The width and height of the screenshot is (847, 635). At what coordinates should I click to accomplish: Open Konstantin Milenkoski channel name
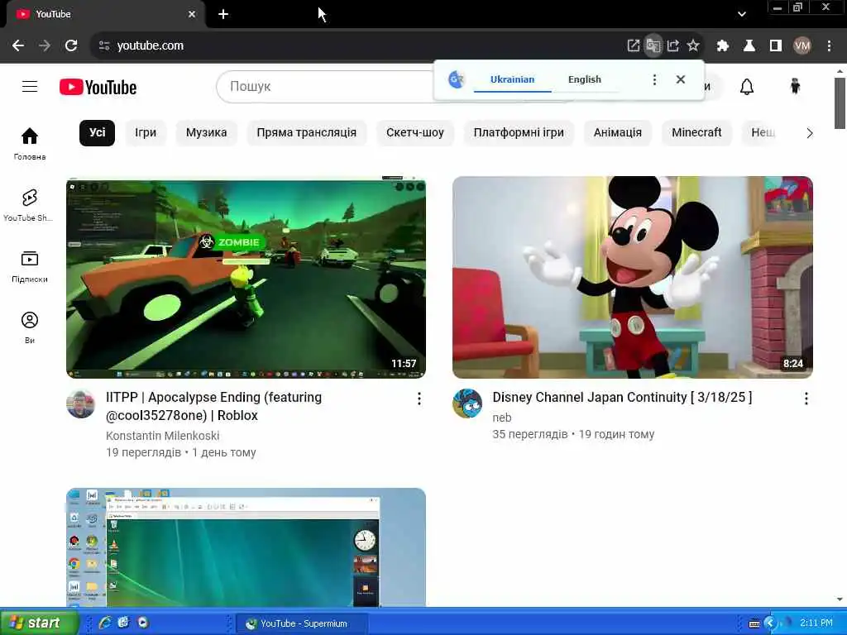click(x=163, y=436)
